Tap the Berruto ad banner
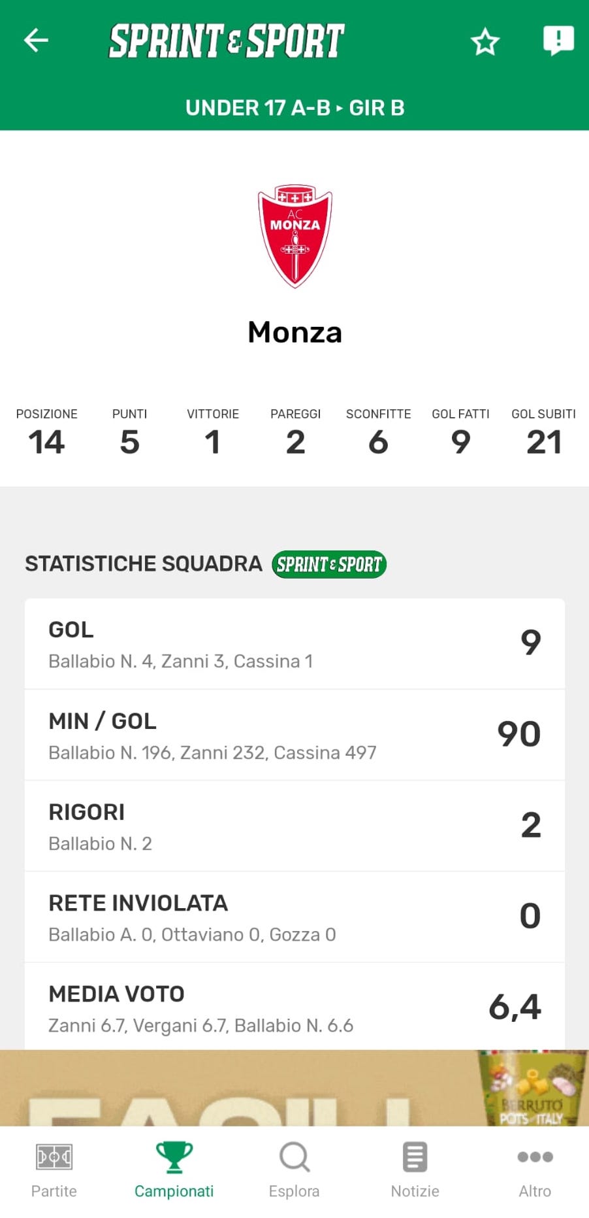Image resolution: width=589 pixels, height=1218 pixels. click(294, 1088)
